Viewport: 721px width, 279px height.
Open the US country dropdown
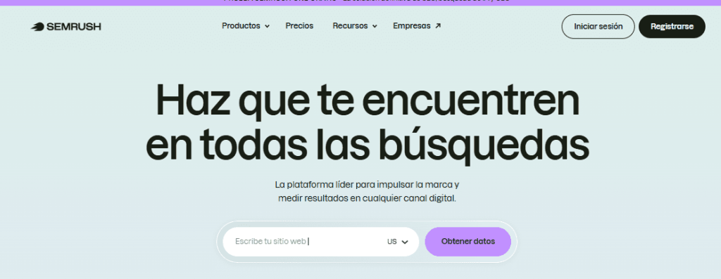tap(398, 242)
